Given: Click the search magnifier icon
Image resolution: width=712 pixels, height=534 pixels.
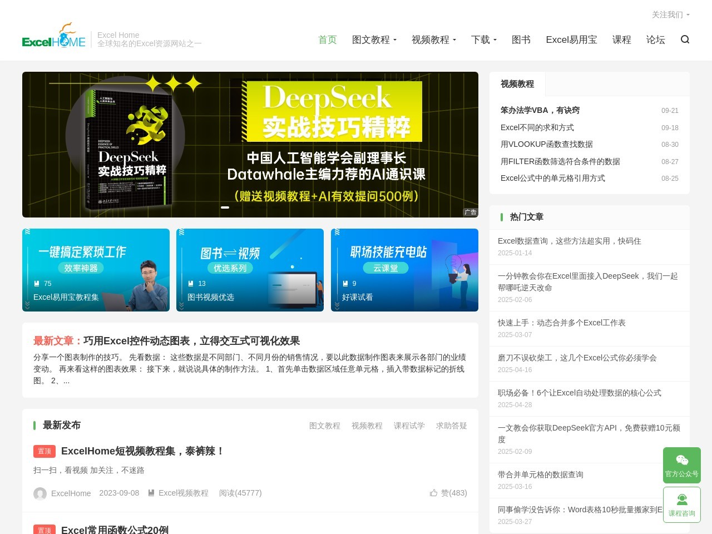Looking at the screenshot, I should click(x=685, y=39).
